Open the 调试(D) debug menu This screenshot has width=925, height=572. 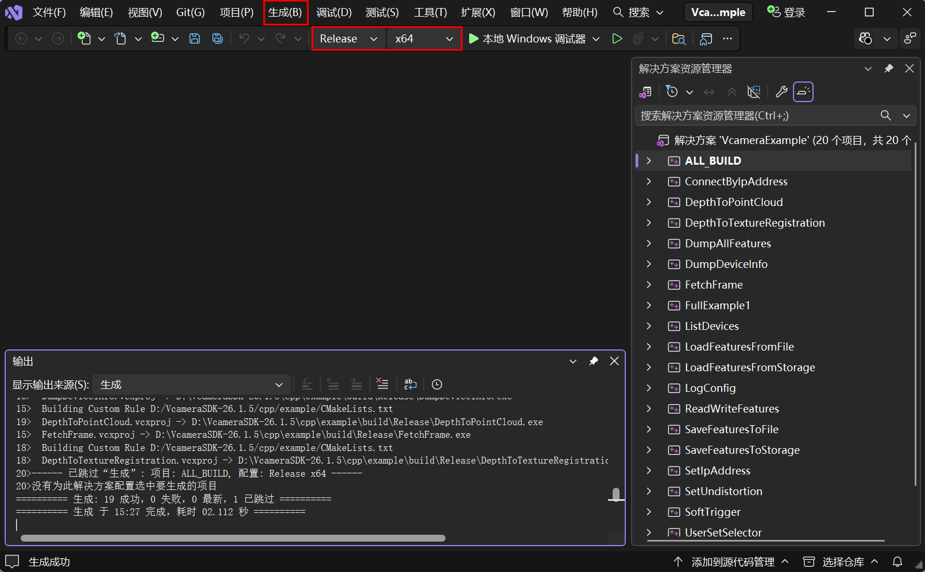(x=334, y=12)
